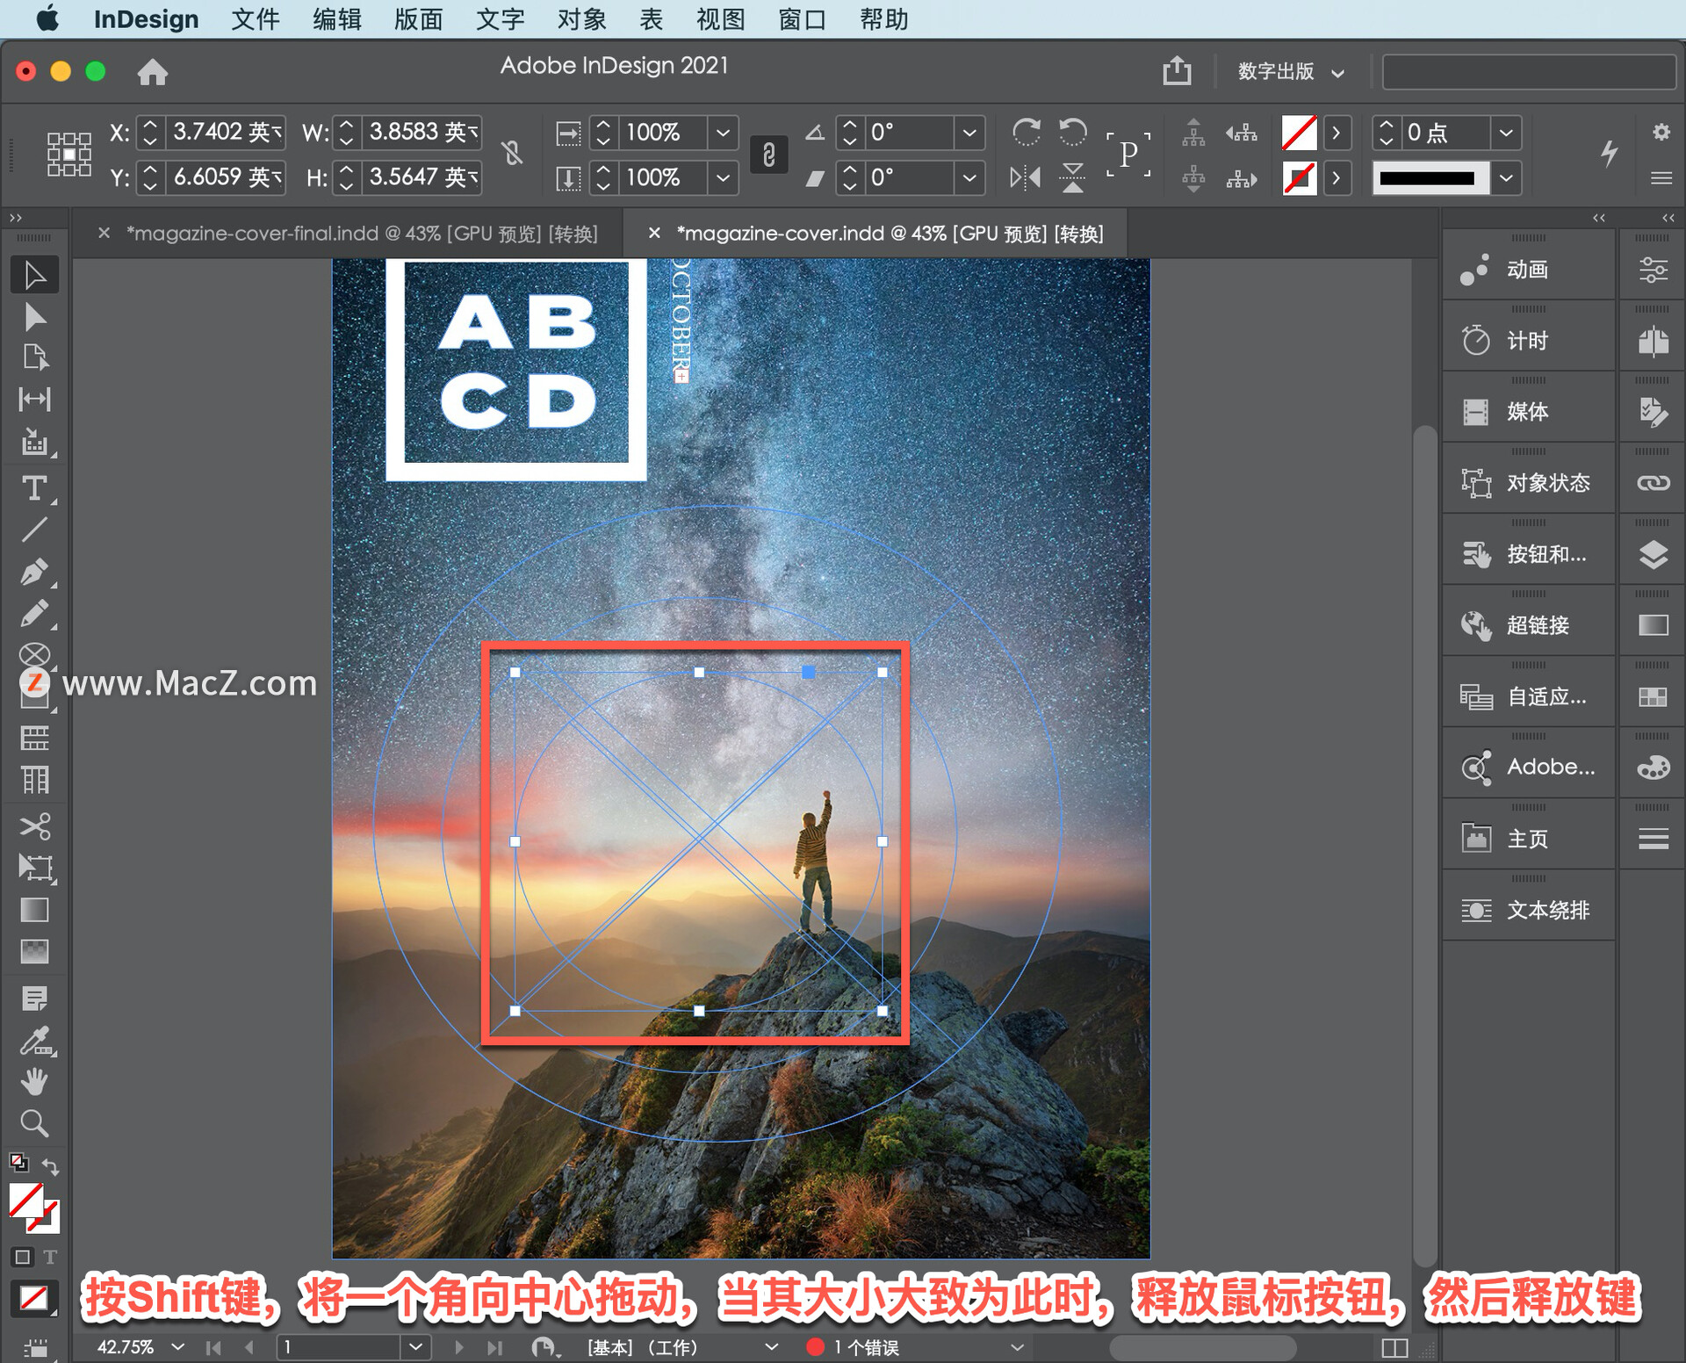Toggle split layout view in status bar
The image size is (1686, 1363).
[1394, 1347]
